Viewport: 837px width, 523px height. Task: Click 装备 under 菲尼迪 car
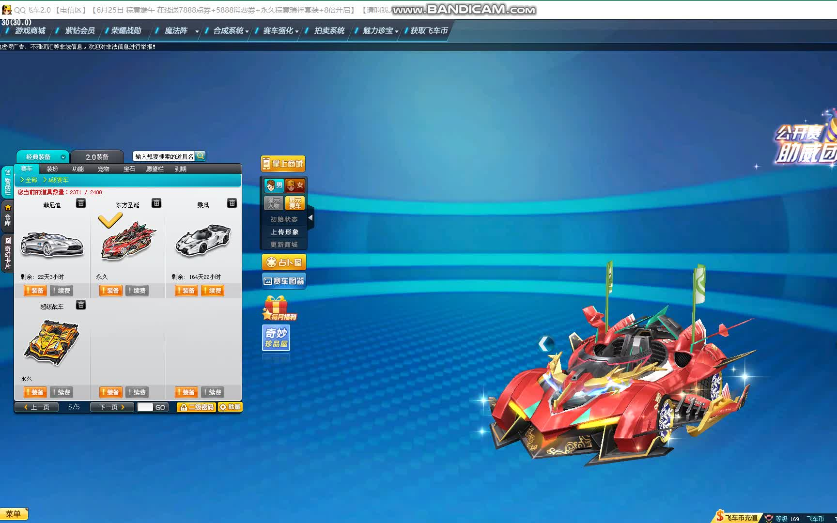point(35,291)
